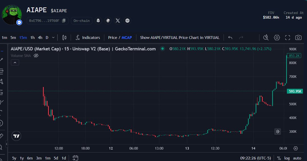Select the forecasting position tool
The image size is (307, 161).
point(2,92)
